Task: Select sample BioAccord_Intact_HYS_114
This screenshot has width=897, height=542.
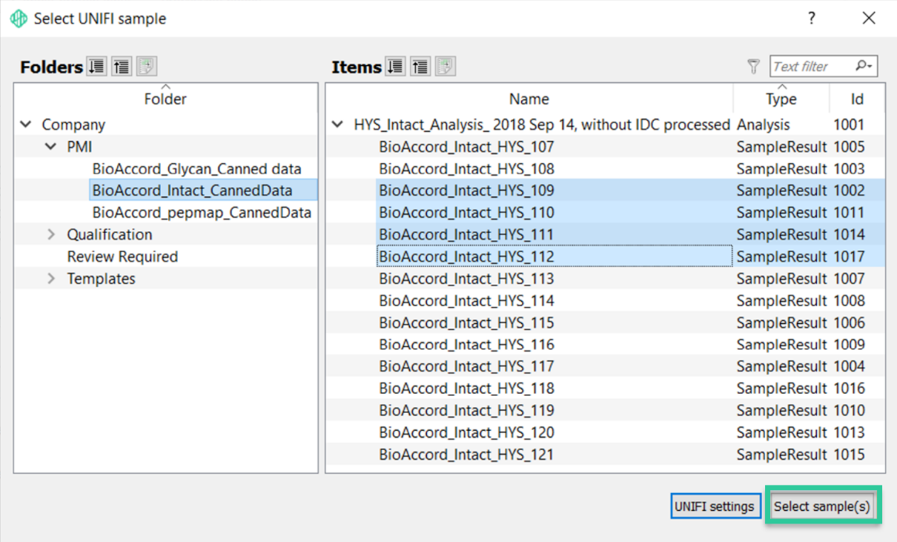Action: [466, 300]
